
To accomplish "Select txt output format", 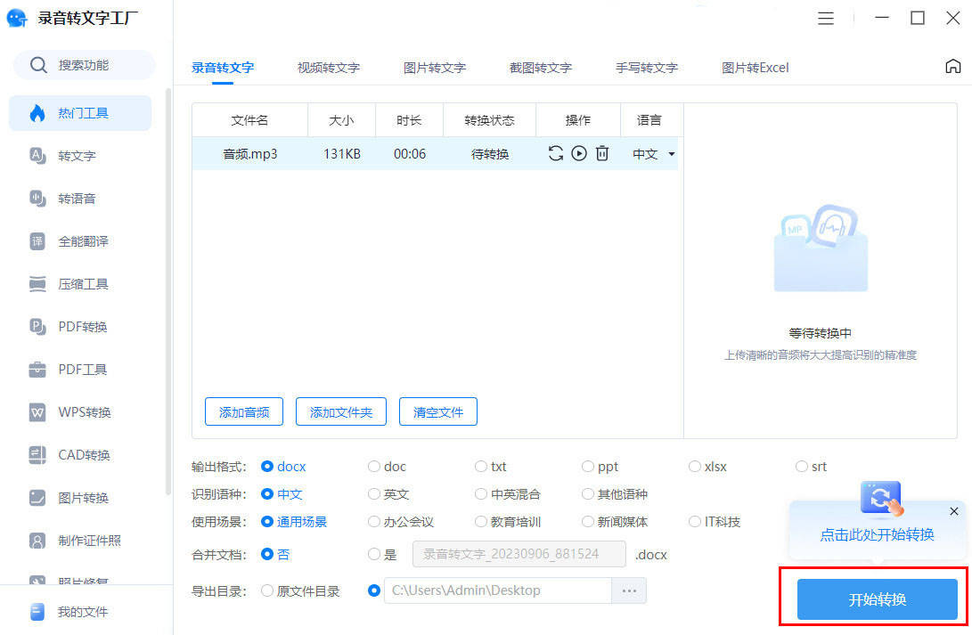I will pos(491,467).
